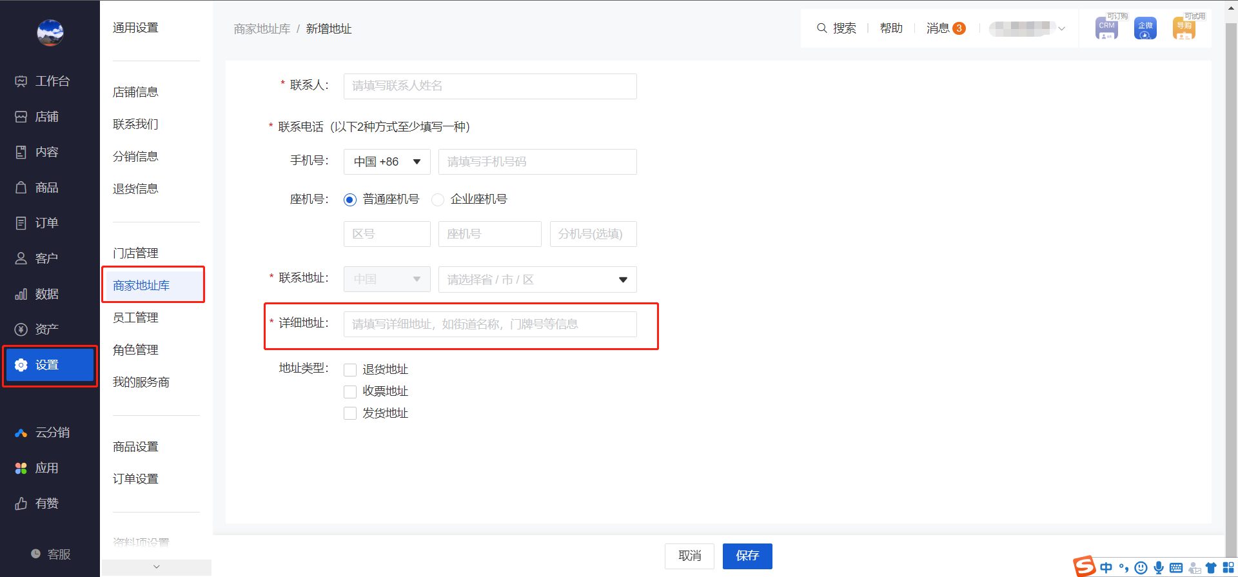Activate IME voice input microphone
Viewport: 1238px width, 577px height.
point(1159,568)
